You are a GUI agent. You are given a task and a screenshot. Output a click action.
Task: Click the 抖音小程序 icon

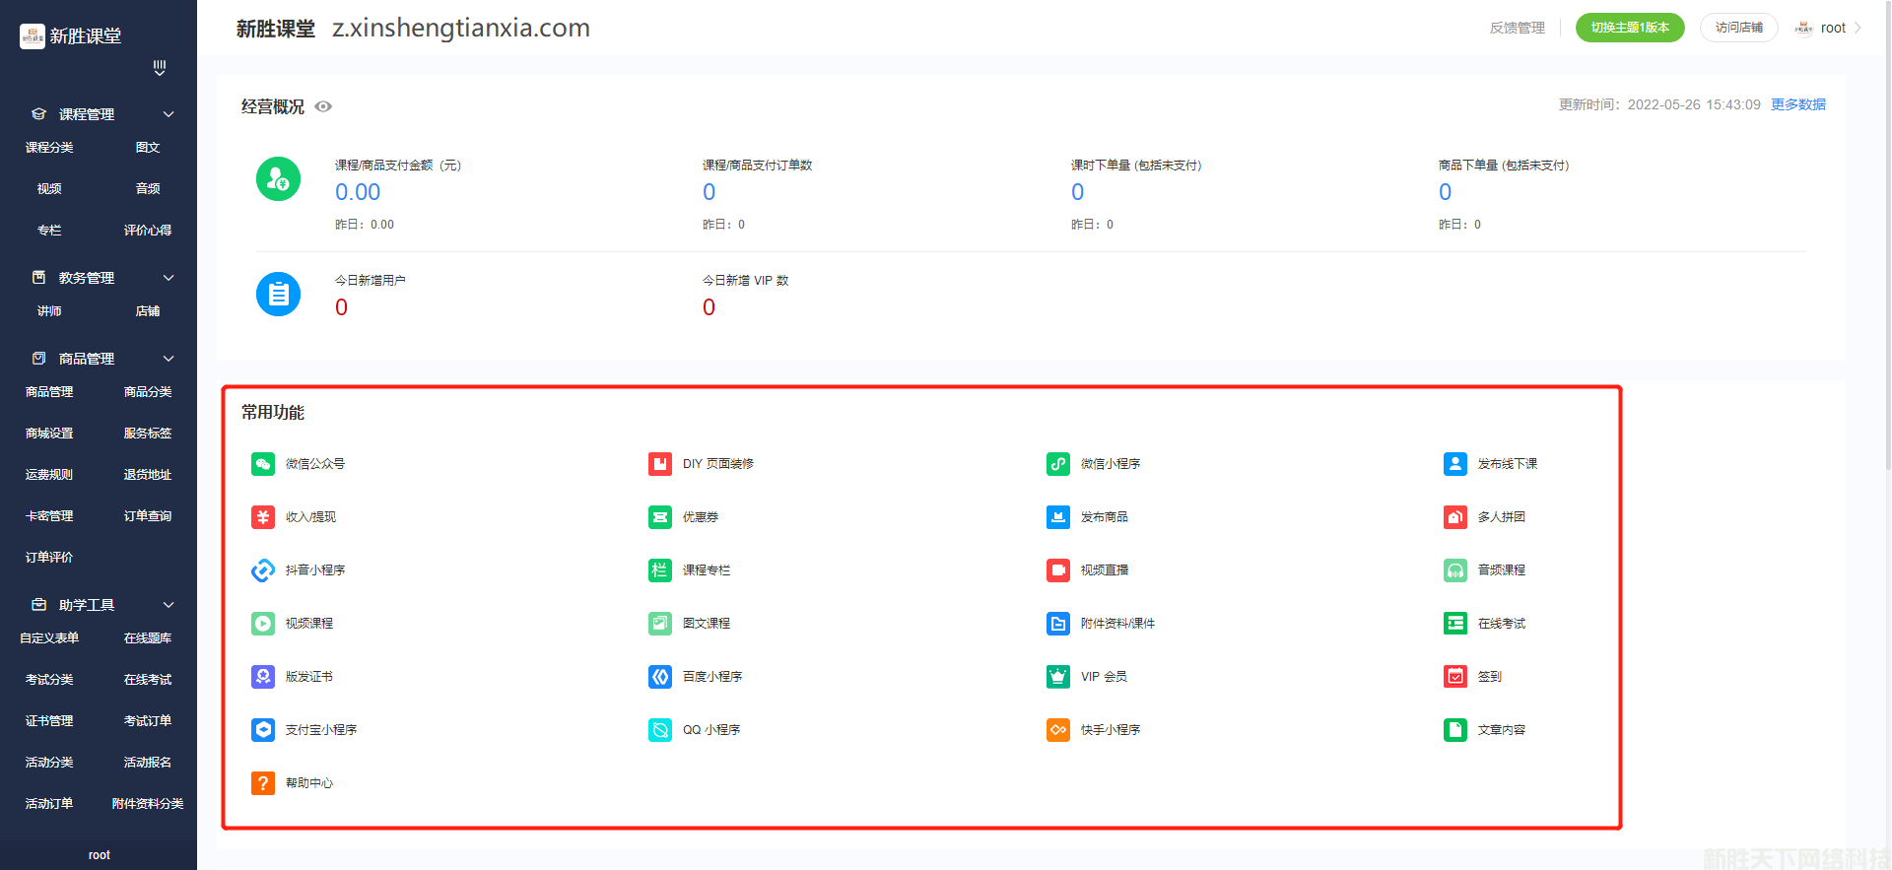(x=263, y=570)
